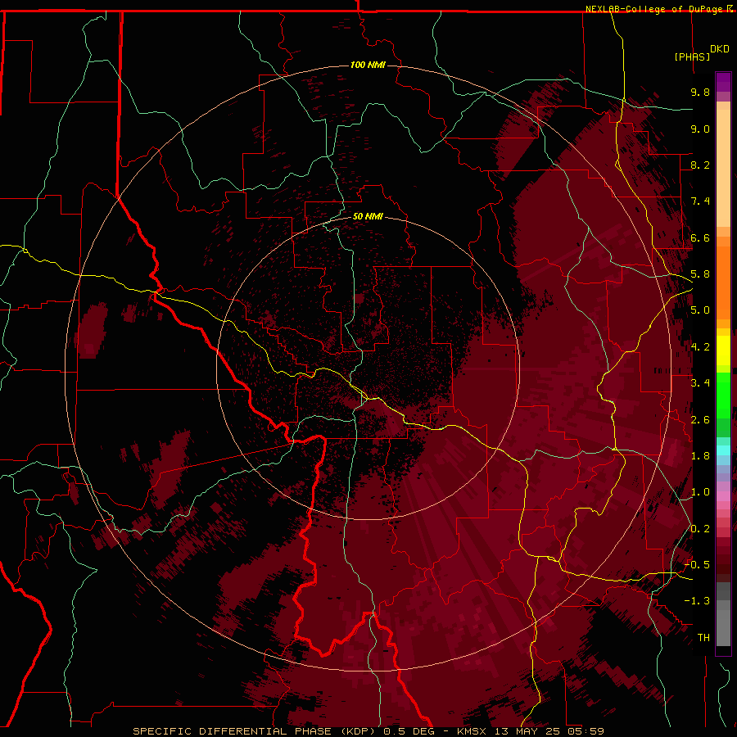Click the DKD legend heading
The image size is (737, 737).
pyautogui.click(x=720, y=49)
